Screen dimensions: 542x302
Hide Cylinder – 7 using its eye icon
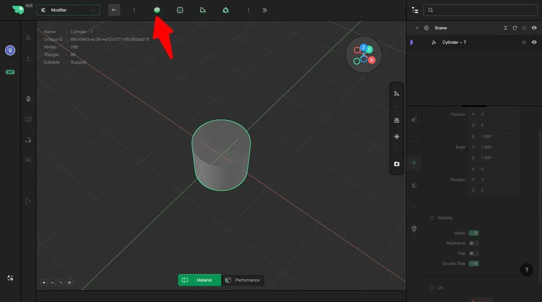[534, 42]
